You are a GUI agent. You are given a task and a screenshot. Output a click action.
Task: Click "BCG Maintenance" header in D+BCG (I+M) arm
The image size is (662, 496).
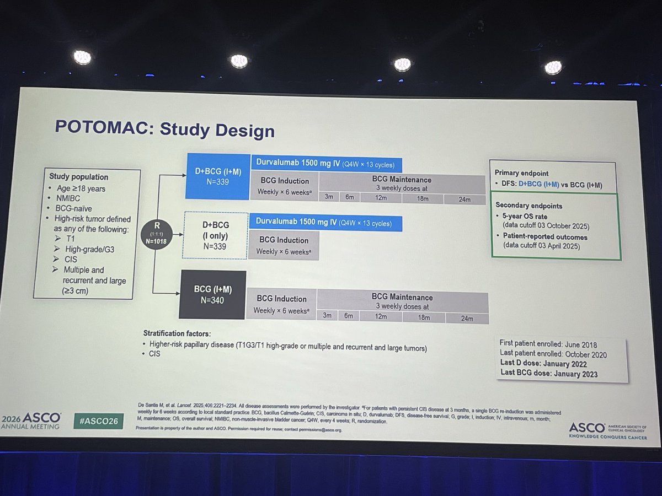click(401, 183)
